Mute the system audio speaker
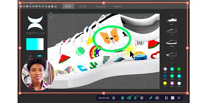 coord(129,98)
